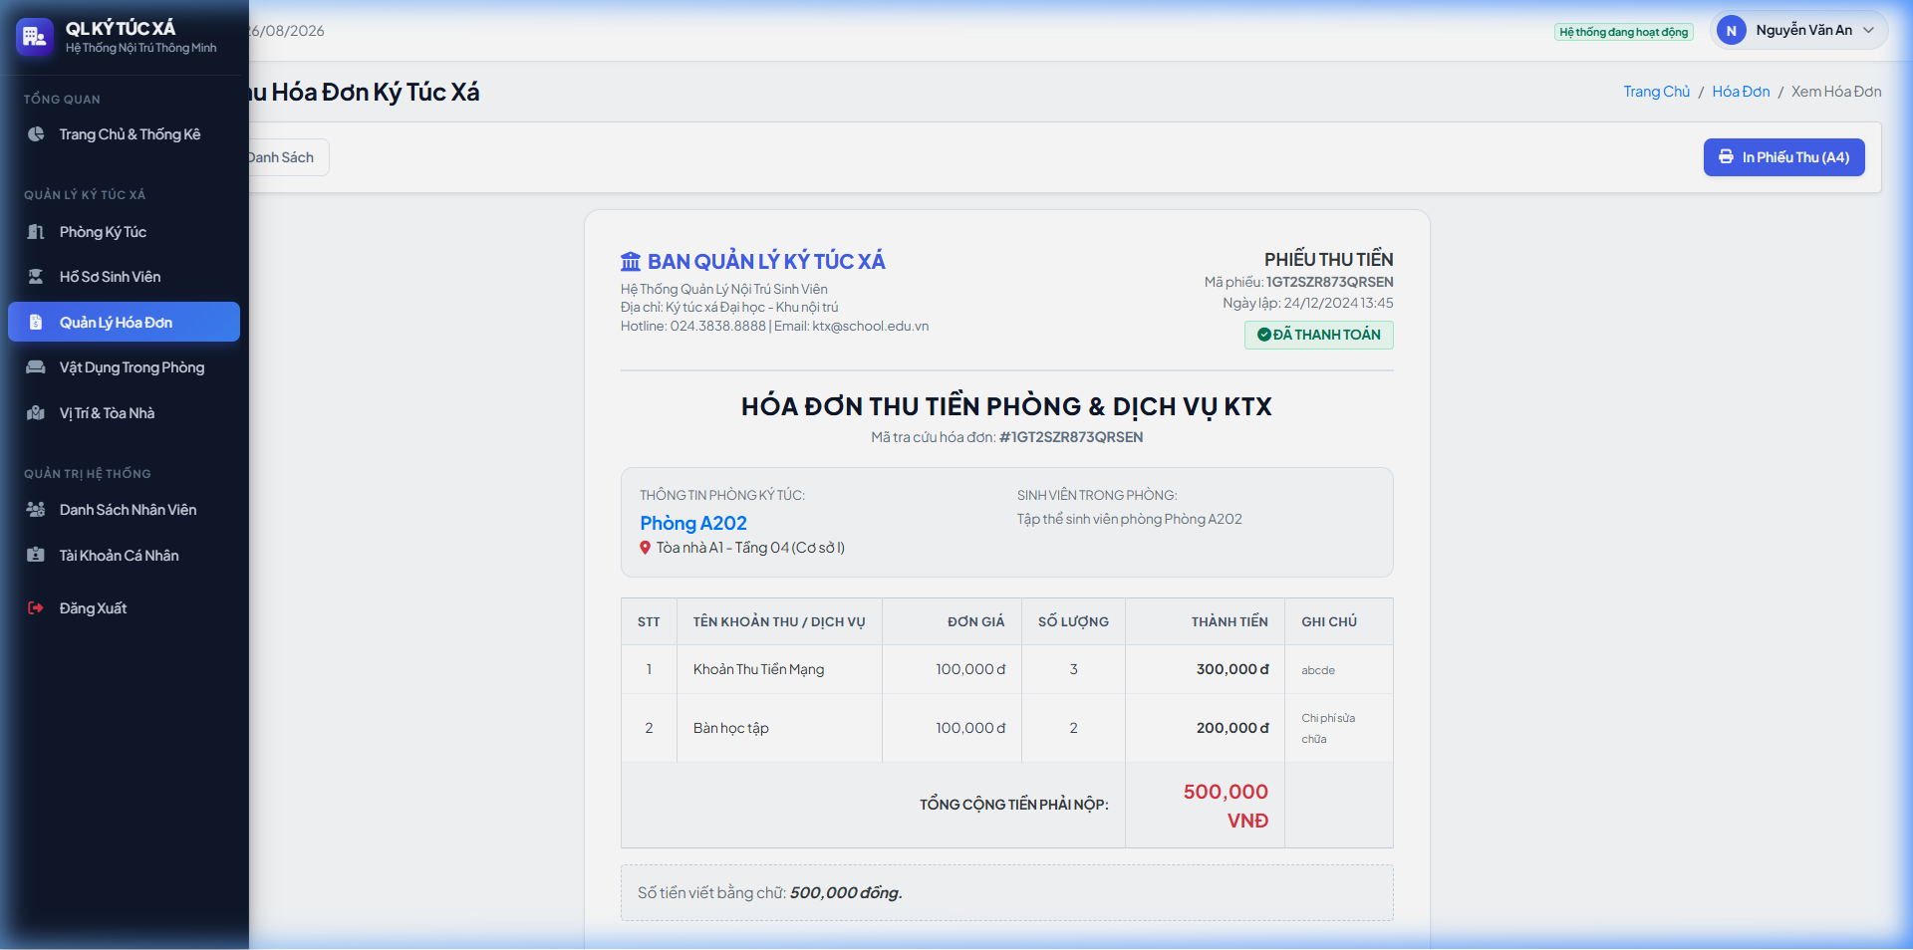The image size is (1913, 950).
Task: Click the QL Ký Túc Xá logo icon
Action: tap(35, 37)
